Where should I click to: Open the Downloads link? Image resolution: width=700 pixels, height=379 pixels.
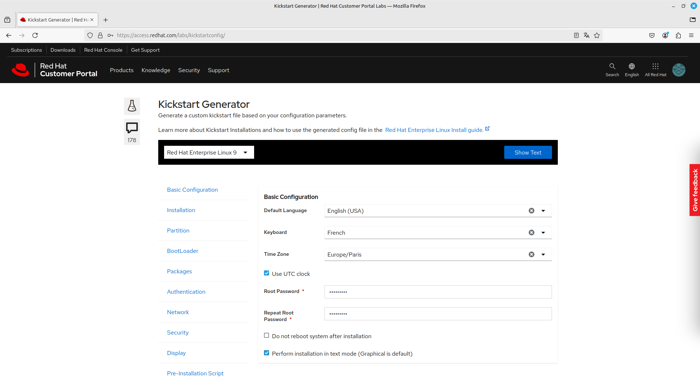pos(63,50)
